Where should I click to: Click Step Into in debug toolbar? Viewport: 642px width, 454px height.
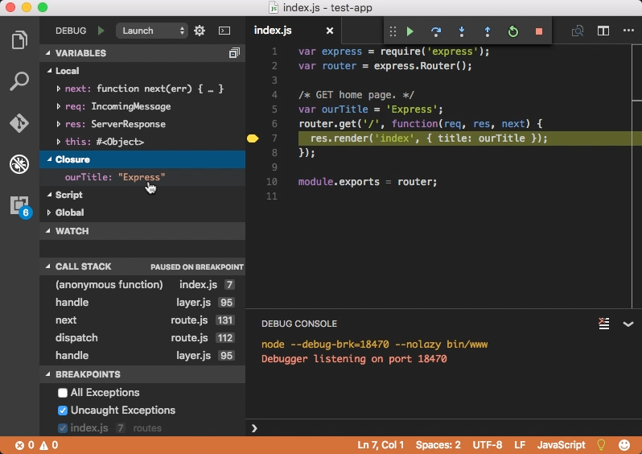pos(462,31)
